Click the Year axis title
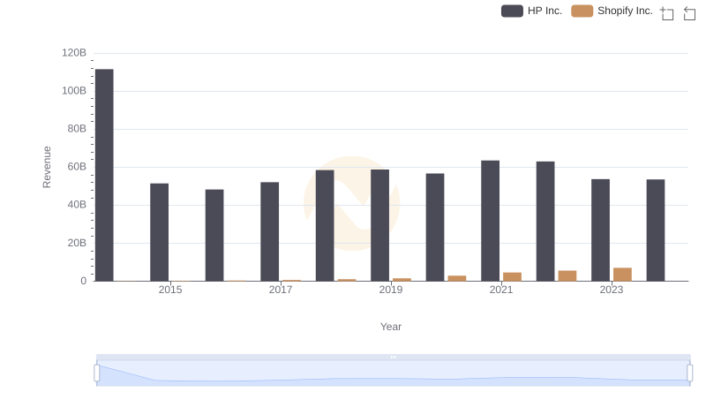This screenshot has height=407, width=706. click(x=391, y=327)
